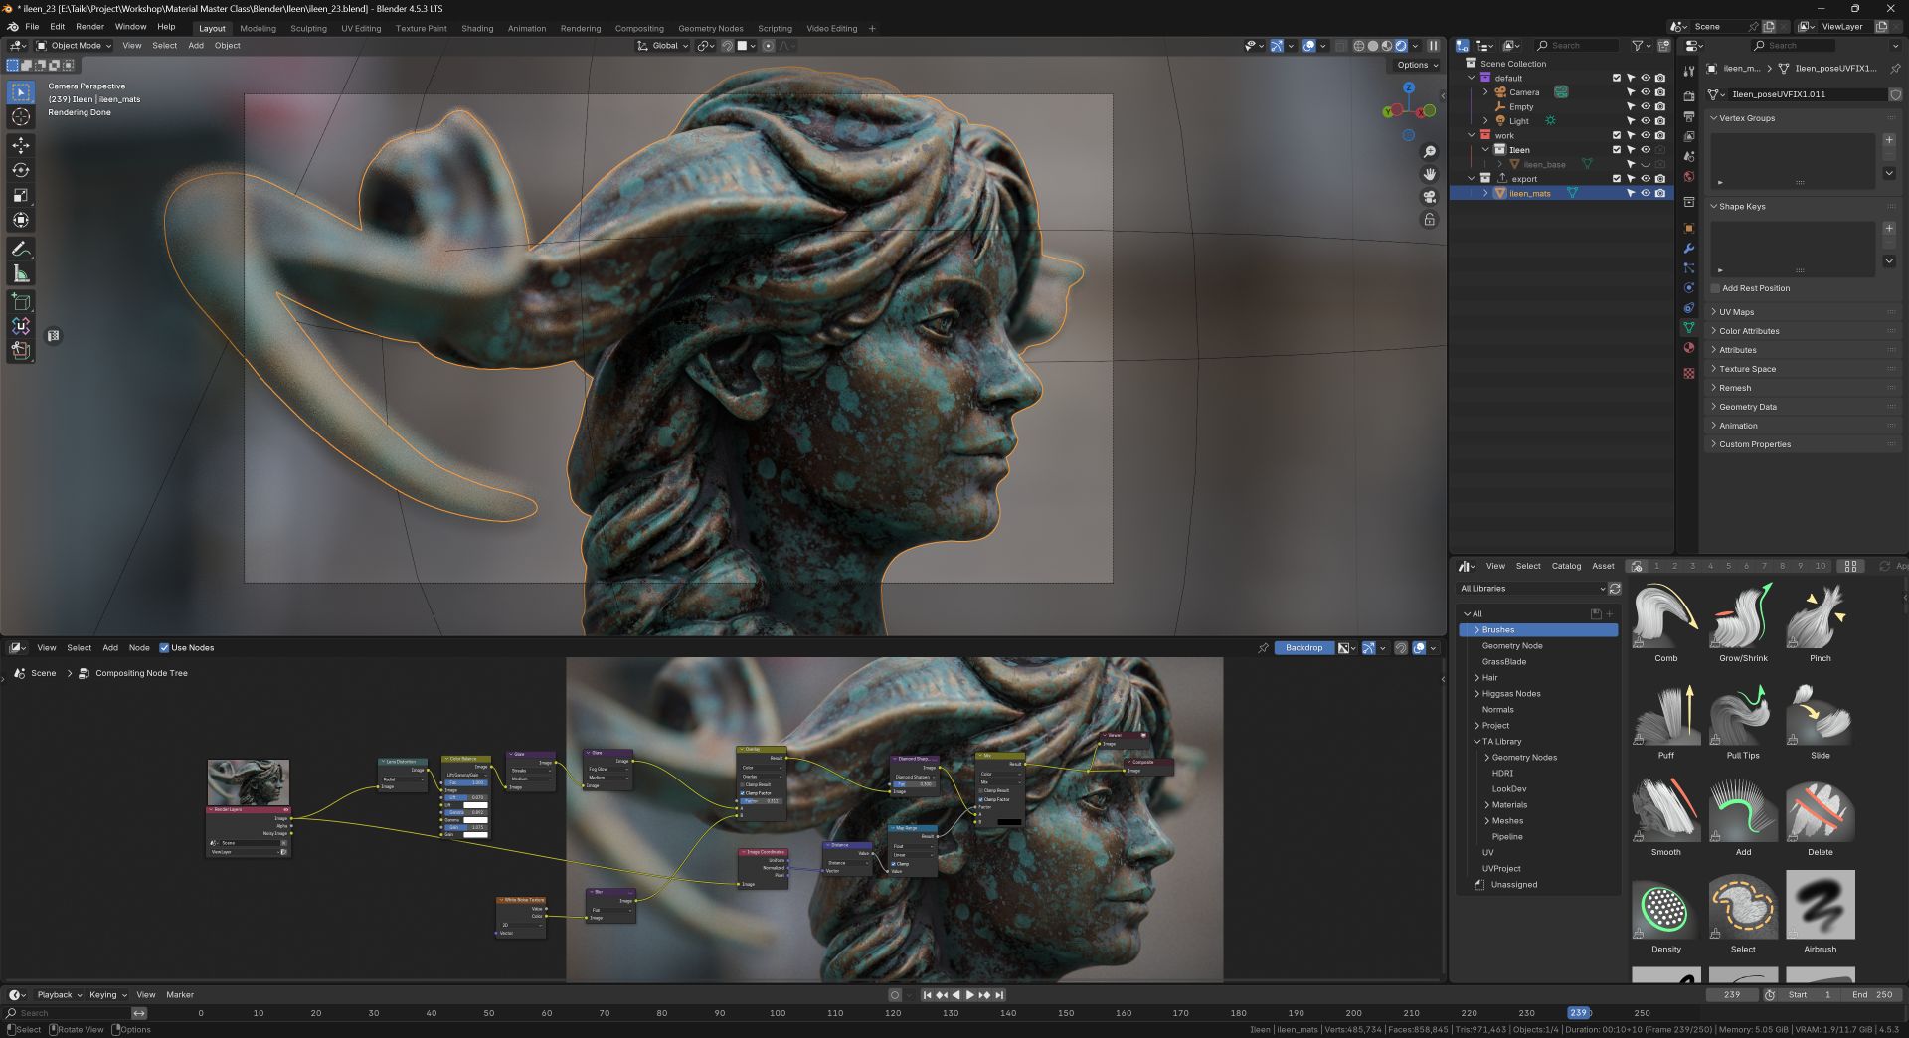Switch to the Shading workspace tab

click(x=476, y=28)
